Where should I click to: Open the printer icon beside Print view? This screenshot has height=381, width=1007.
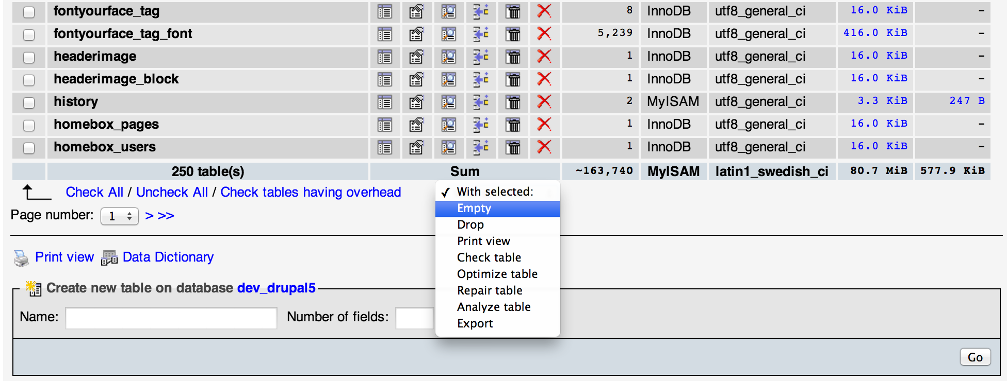(x=22, y=258)
